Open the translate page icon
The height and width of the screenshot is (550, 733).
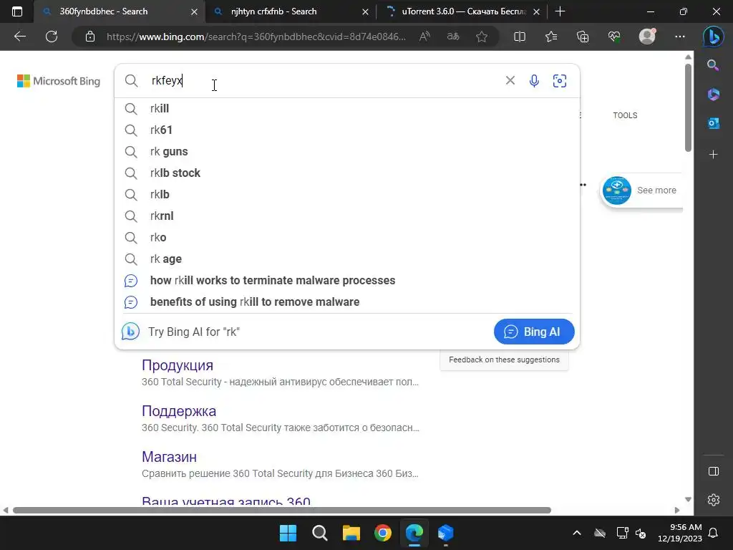pos(453,37)
